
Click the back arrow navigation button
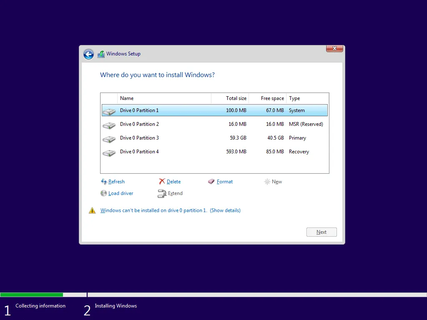(88, 54)
